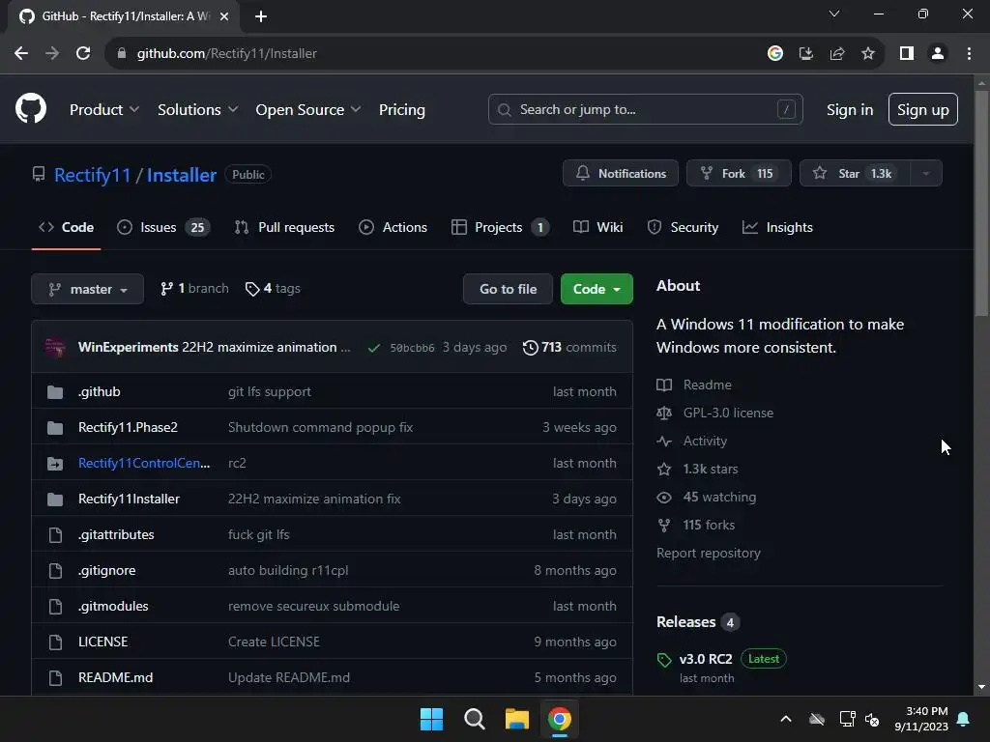Open the Rectify11.Phase2 folder
The width and height of the screenshot is (990, 742).
(129, 427)
